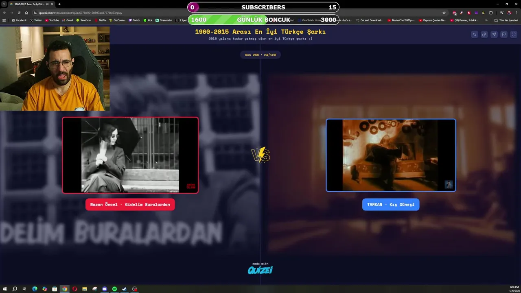Launch Microsoft Edge from the taskbar
Viewport: 521px width, 293px height.
(x=35, y=289)
